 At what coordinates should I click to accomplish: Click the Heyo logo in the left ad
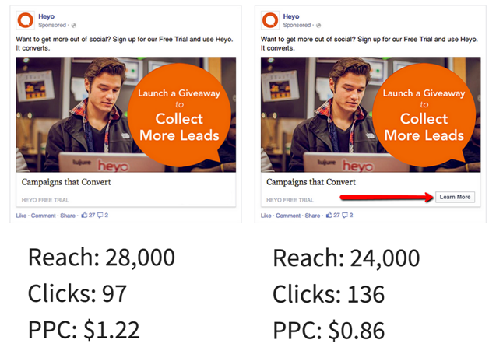click(26, 20)
